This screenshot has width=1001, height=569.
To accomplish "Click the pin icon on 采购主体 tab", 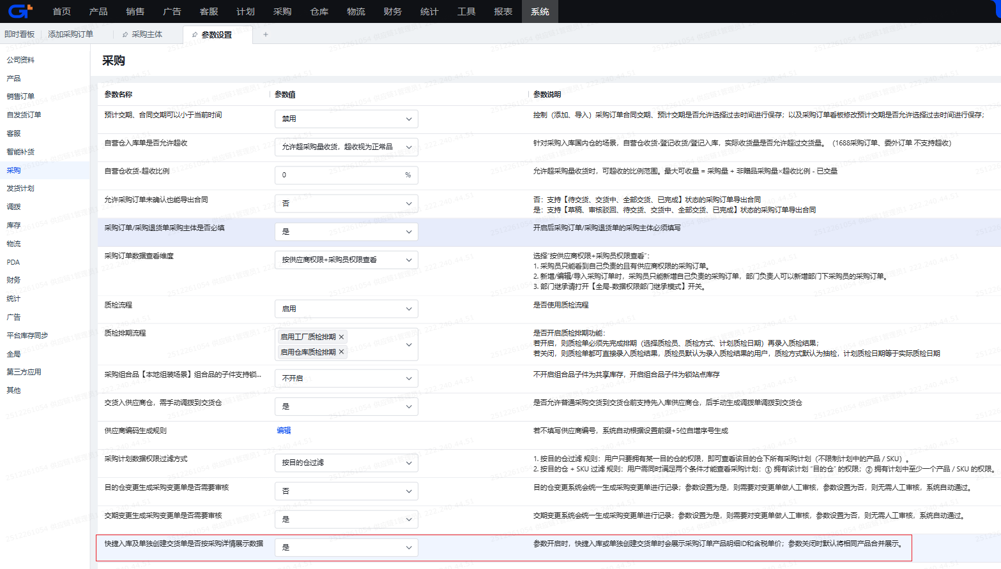I will click(x=125, y=34).
